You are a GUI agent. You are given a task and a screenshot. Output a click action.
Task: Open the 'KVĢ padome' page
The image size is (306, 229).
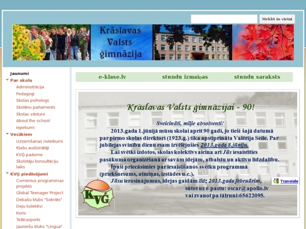(x=29, y=155)
